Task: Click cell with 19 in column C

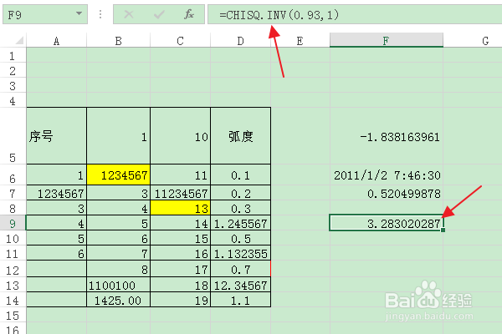Action: pyautogui.click(x=180, y=300)
